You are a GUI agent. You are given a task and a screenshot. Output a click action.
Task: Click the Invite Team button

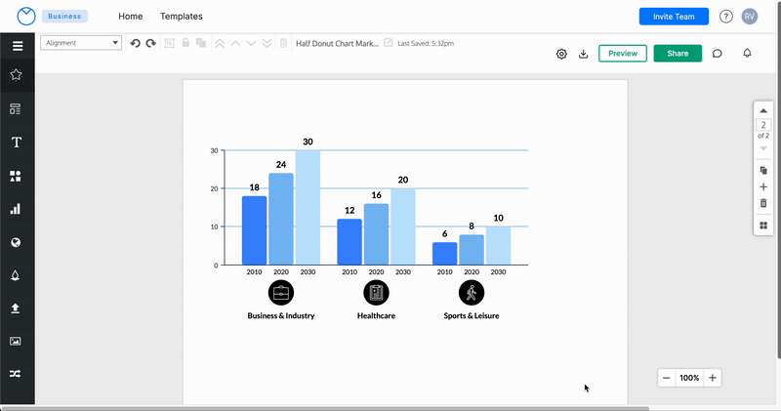pyautogui.click(x=674, y=17)
